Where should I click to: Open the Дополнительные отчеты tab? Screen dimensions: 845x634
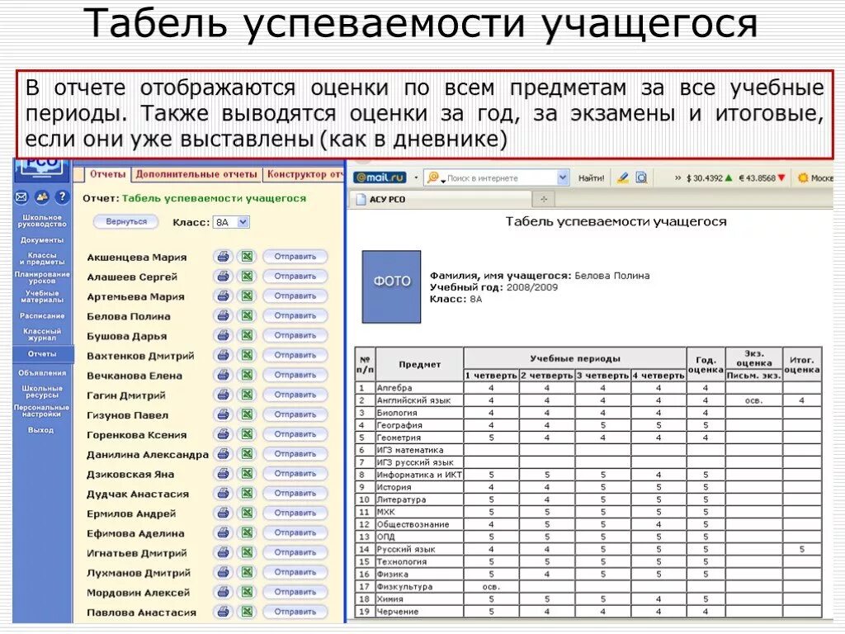coord(196,174)
